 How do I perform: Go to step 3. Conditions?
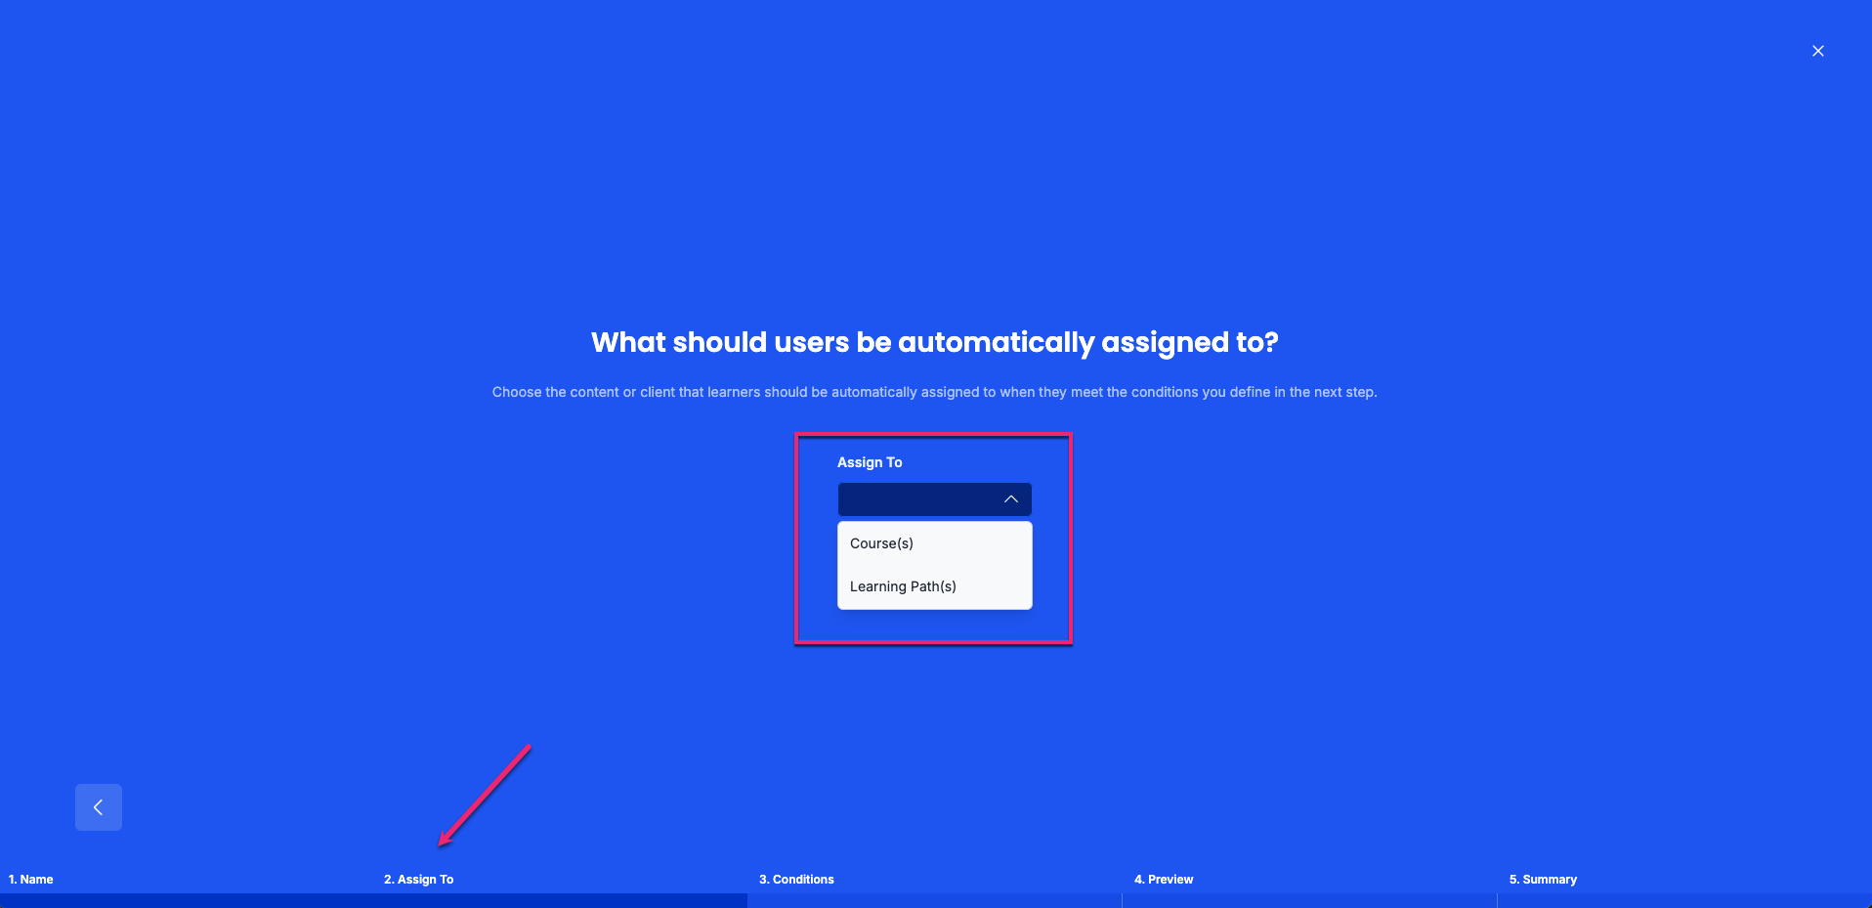click(x=796, y=880)
